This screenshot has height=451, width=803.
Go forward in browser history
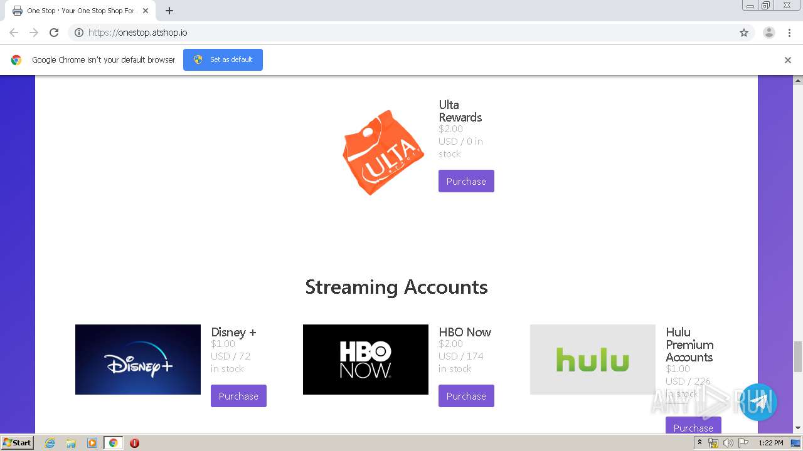point(34,33)
